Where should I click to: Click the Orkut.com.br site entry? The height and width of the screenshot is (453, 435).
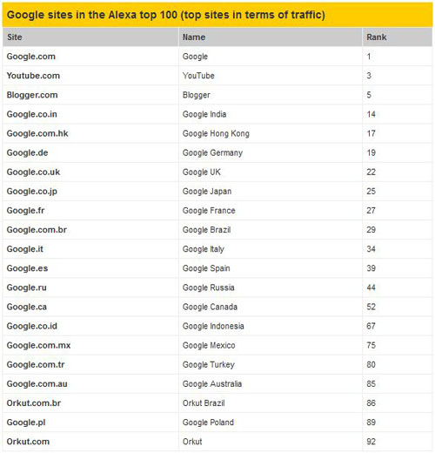(x=34, y=403)
